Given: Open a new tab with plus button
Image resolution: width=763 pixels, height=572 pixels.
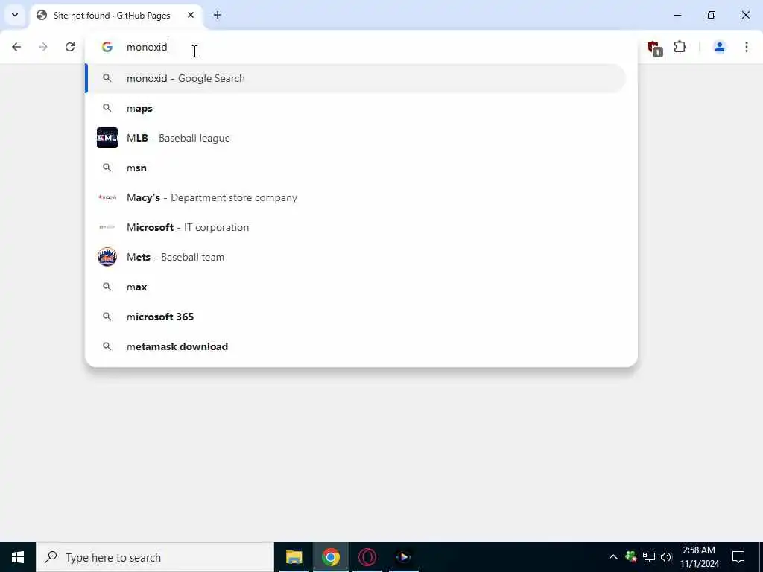Looking at the screenshot, I should [x=218, y=16].
